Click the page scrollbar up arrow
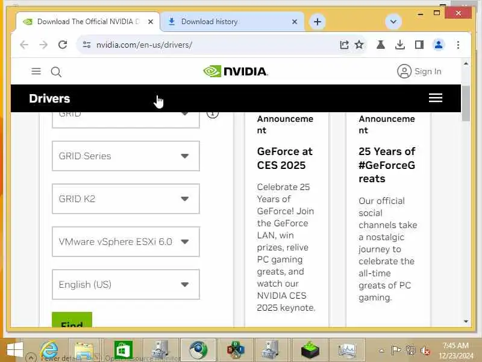482x362 pixels. (466, 64)
